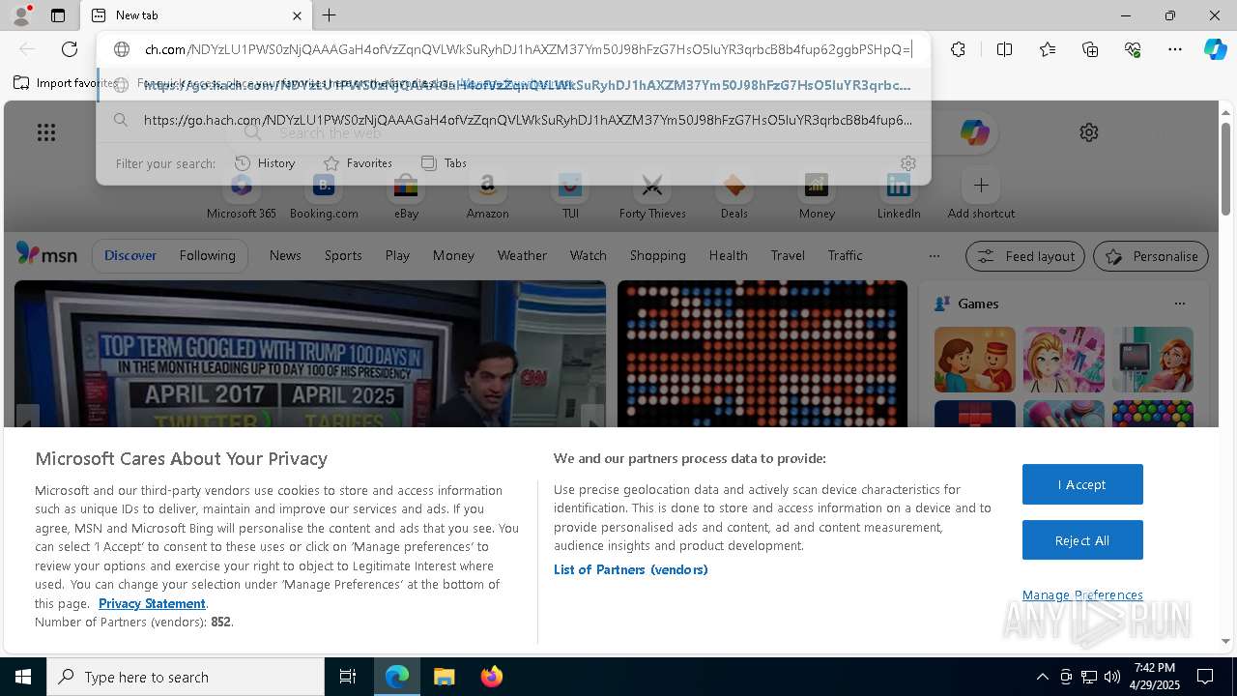Open the Amazon shortcut
Screen dimensions: 1237x696
tap(487, 196)
